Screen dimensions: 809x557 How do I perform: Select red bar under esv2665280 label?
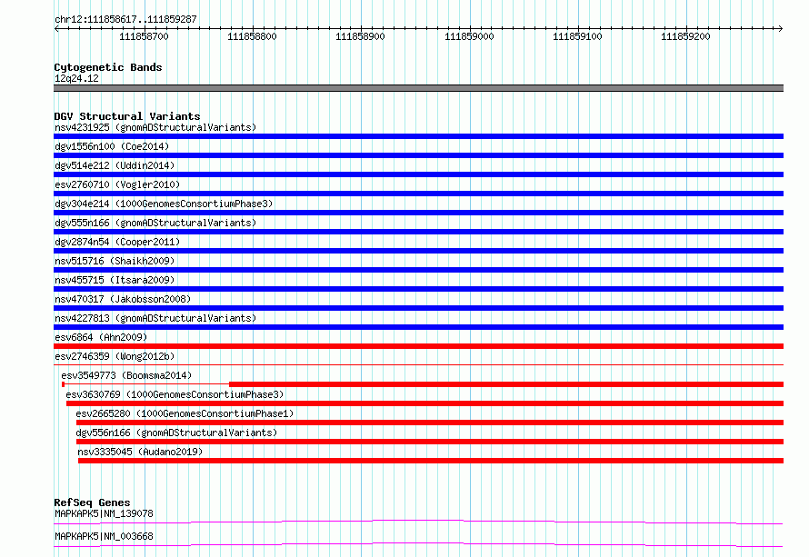click(x=430, y=423)
